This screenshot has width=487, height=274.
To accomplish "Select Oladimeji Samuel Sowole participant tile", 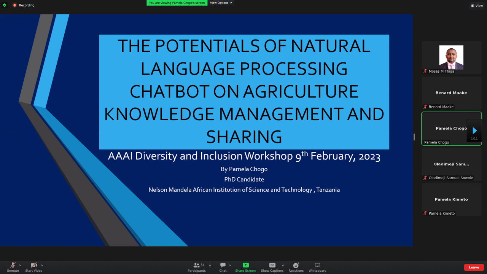I will pos(452,164).
